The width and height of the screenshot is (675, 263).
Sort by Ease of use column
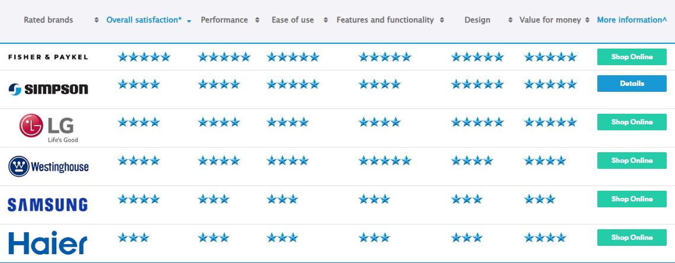pyautogui.click(x=293, y=20)
